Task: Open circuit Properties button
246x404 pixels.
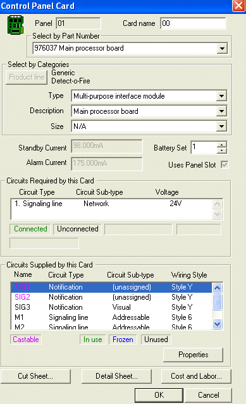Action: [x=193, y=355]
